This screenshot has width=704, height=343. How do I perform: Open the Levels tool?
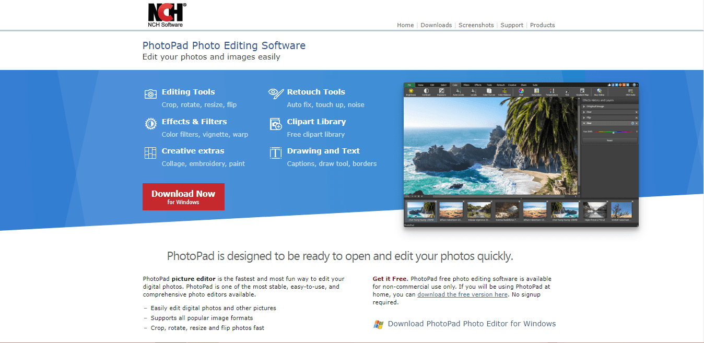coord(474,92)
